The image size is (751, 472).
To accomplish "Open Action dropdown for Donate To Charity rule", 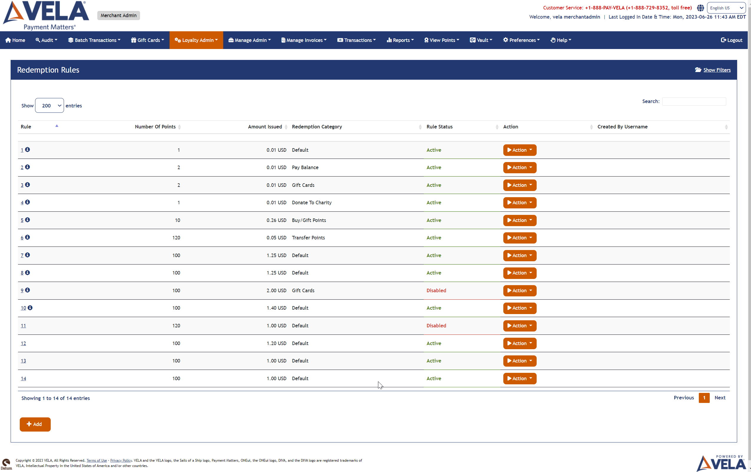I will pyautogui.click(x=520, y=202).
